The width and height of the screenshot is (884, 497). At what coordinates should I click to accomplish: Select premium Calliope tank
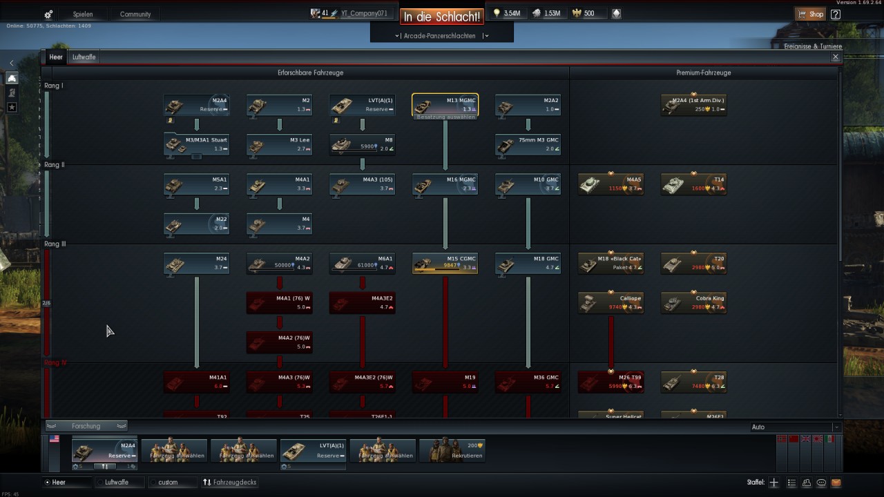[611, 302]
